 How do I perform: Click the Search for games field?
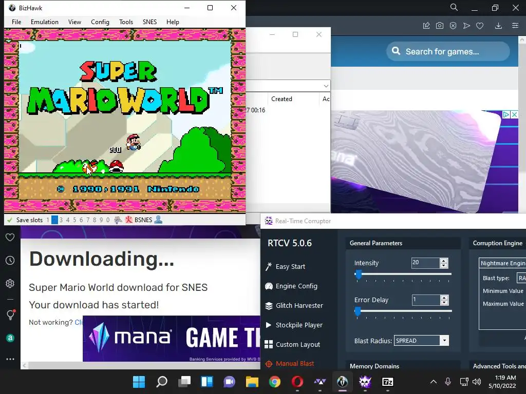coord(448,52)
